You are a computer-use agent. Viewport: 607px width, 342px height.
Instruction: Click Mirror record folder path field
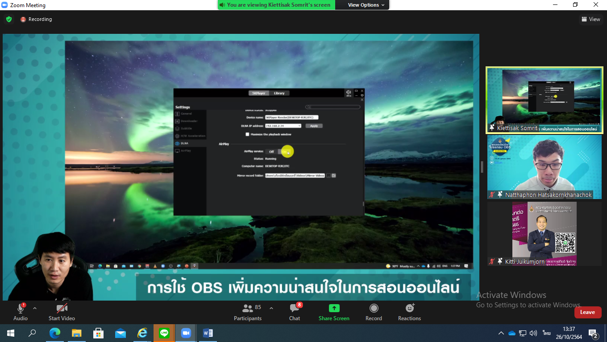(x=295, y=175)
